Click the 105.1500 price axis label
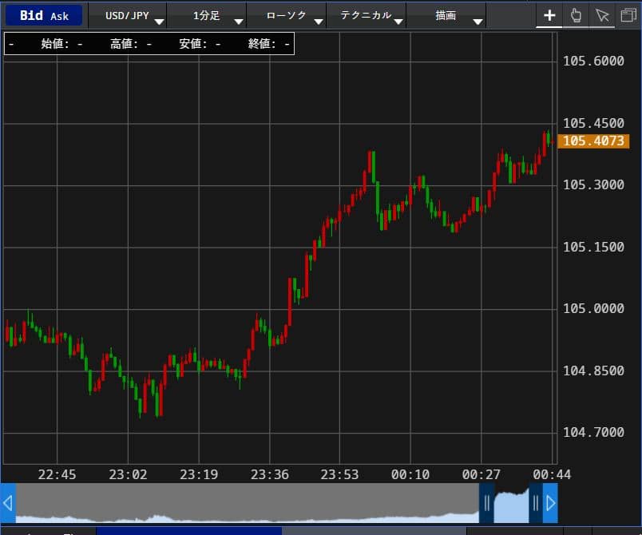Image resolution: width=642 pixels, height=535 pixels. coord(593,247)
